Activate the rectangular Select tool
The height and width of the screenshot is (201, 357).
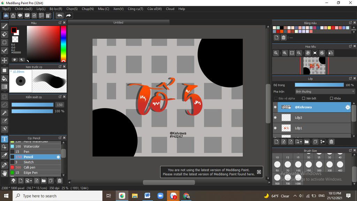tap(4, 97)
